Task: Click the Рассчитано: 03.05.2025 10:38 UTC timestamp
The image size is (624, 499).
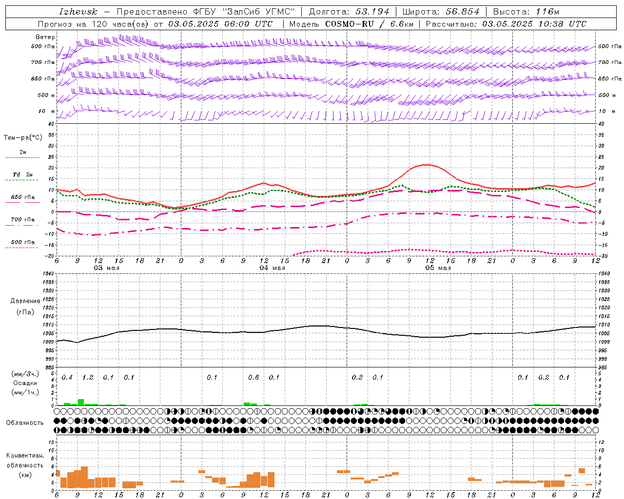Action: coord(506,24)
